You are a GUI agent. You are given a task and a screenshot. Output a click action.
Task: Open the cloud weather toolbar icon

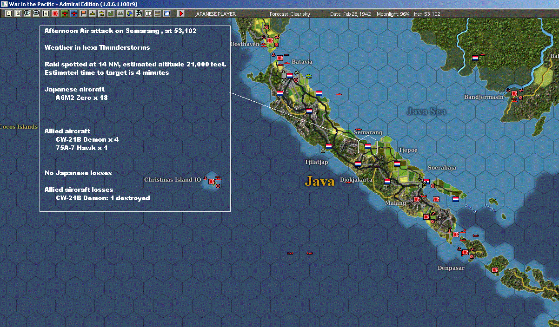pyautogui.click(x=167, y=13)
